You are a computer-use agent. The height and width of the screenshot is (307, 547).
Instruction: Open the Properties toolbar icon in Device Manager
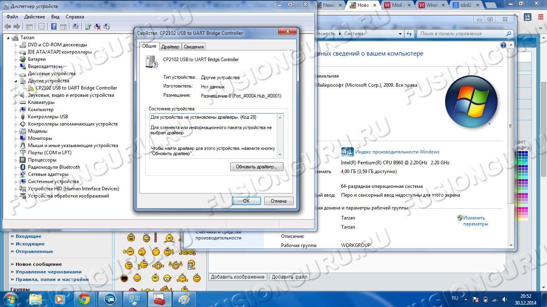pyautogui.click(x=41, y=26)
